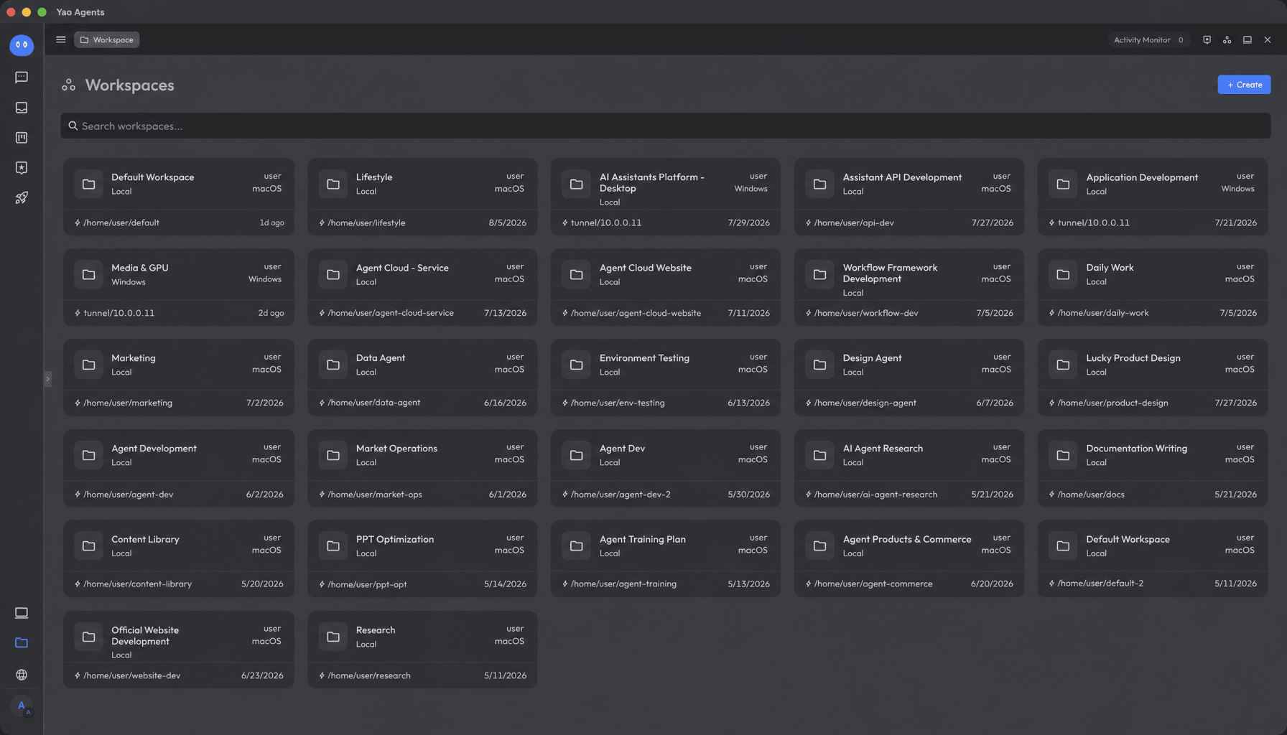Viewport: 1287px width, 735px height.
Task: Open Content Library workspace
Action: point(179,558)
